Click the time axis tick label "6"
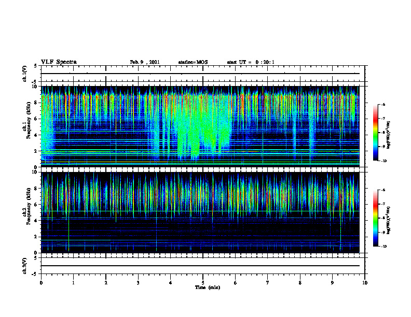Viewport: 411px width, 317px height. point(236,283)
